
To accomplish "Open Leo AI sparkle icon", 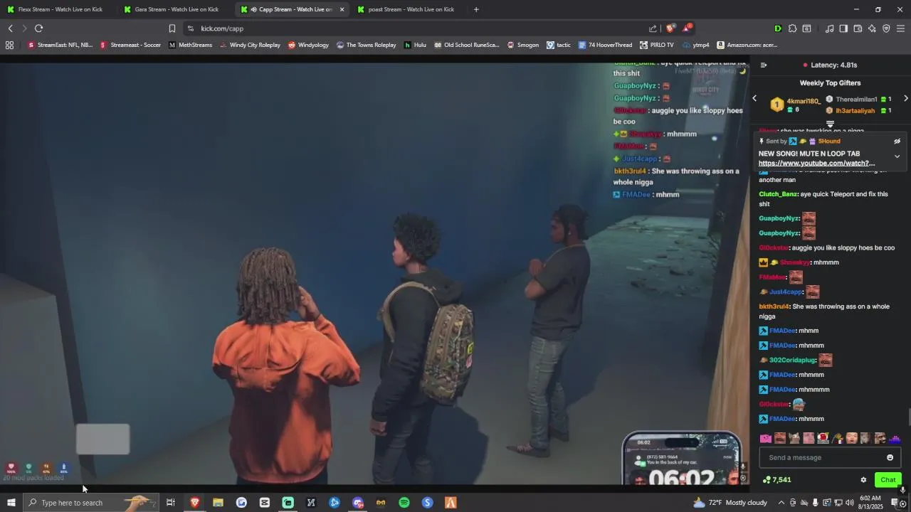I will [x=872, y=28].
